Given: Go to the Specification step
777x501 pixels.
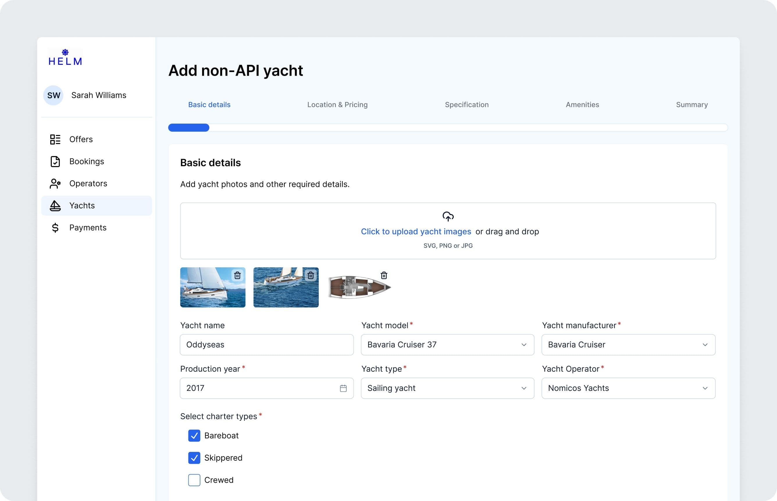Looking at the screenshot, I should (466, 105).
